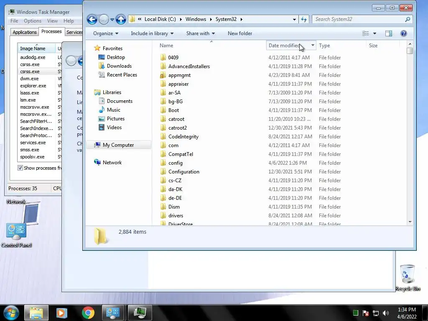Open the Documents library
Image resolution: width=428 pixels, height=321 pixels.
coord(120,101)
